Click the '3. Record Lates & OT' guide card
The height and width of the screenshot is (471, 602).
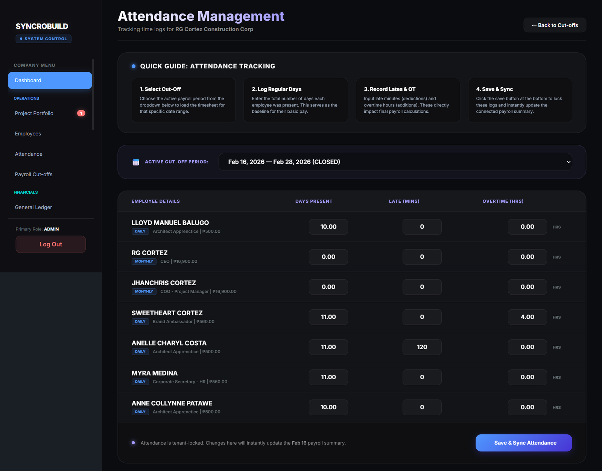tap(408, 100)
